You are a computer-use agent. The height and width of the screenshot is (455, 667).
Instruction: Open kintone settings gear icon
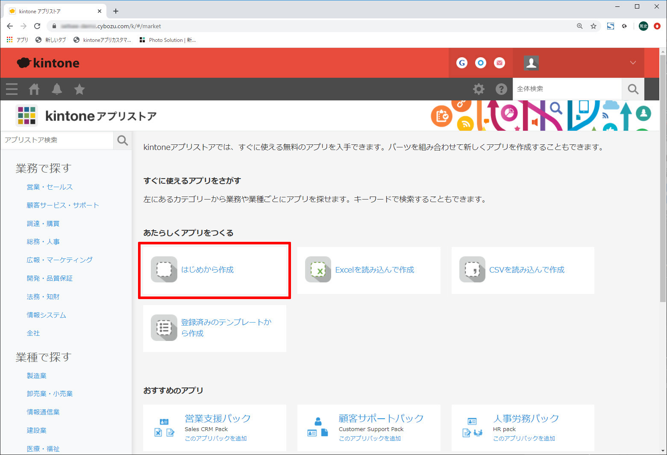(x=479, y=89)
